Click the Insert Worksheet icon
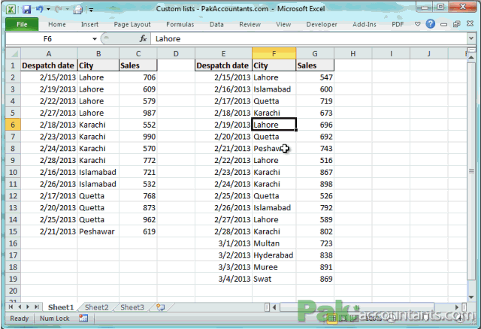 (x=160, y=307)
